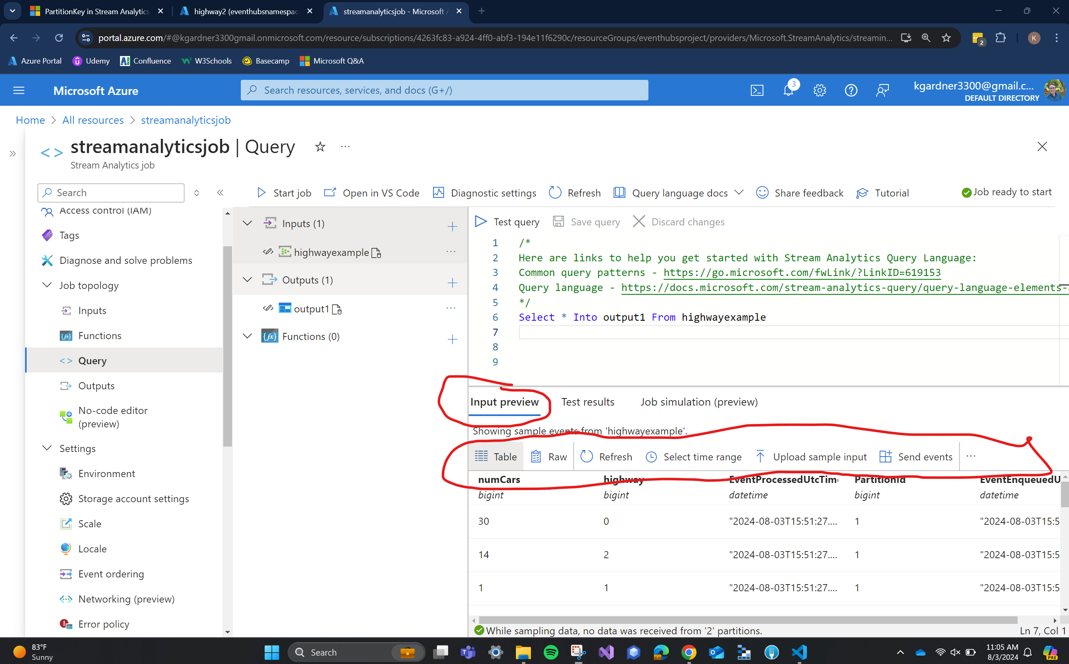The width and height of the screenshot is (1069, 664).
Task: Favorite streamanalyticsjob with star icon
Action: 320,147
